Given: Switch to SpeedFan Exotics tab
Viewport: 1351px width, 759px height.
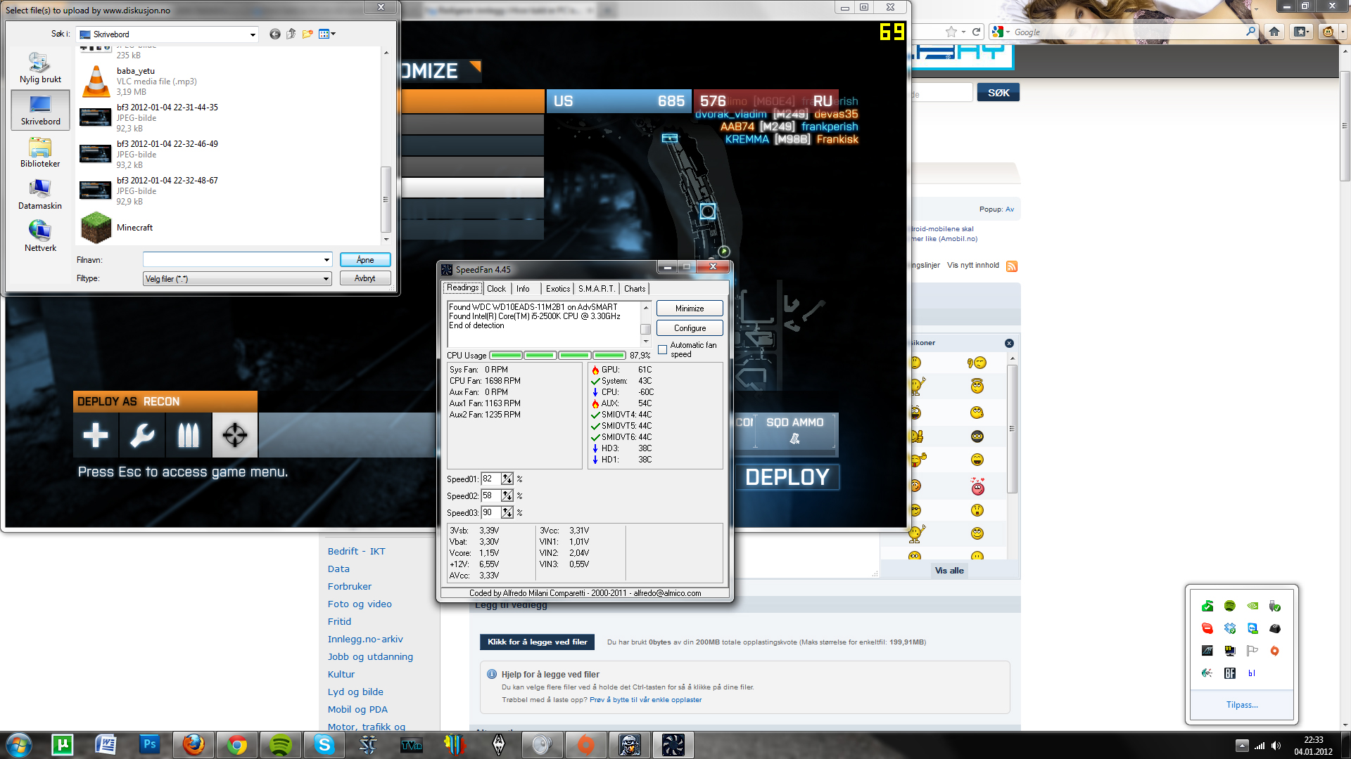Looking at the screenshot, I should (x=558, y=289).
